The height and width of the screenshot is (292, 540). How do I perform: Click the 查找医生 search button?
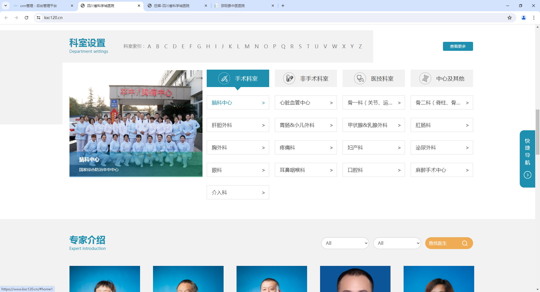(x=449, y=243)
